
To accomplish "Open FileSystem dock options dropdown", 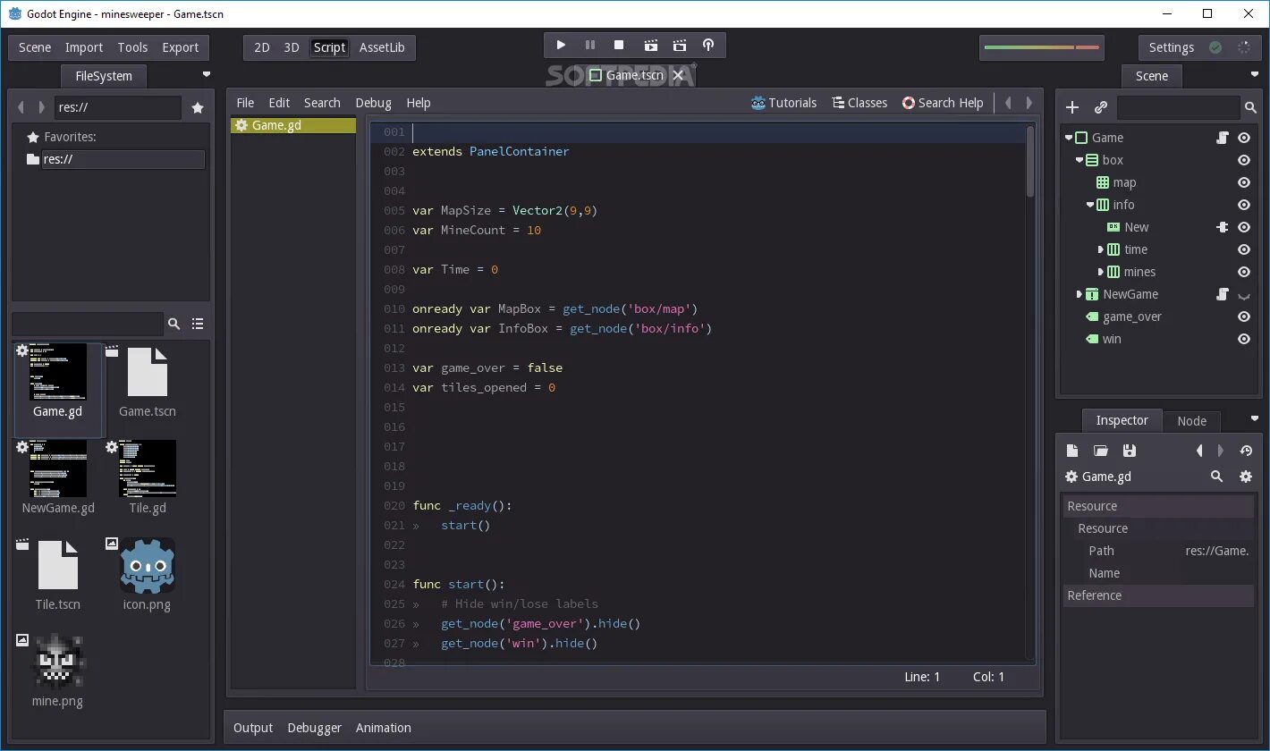I will [x=207, y=74].
